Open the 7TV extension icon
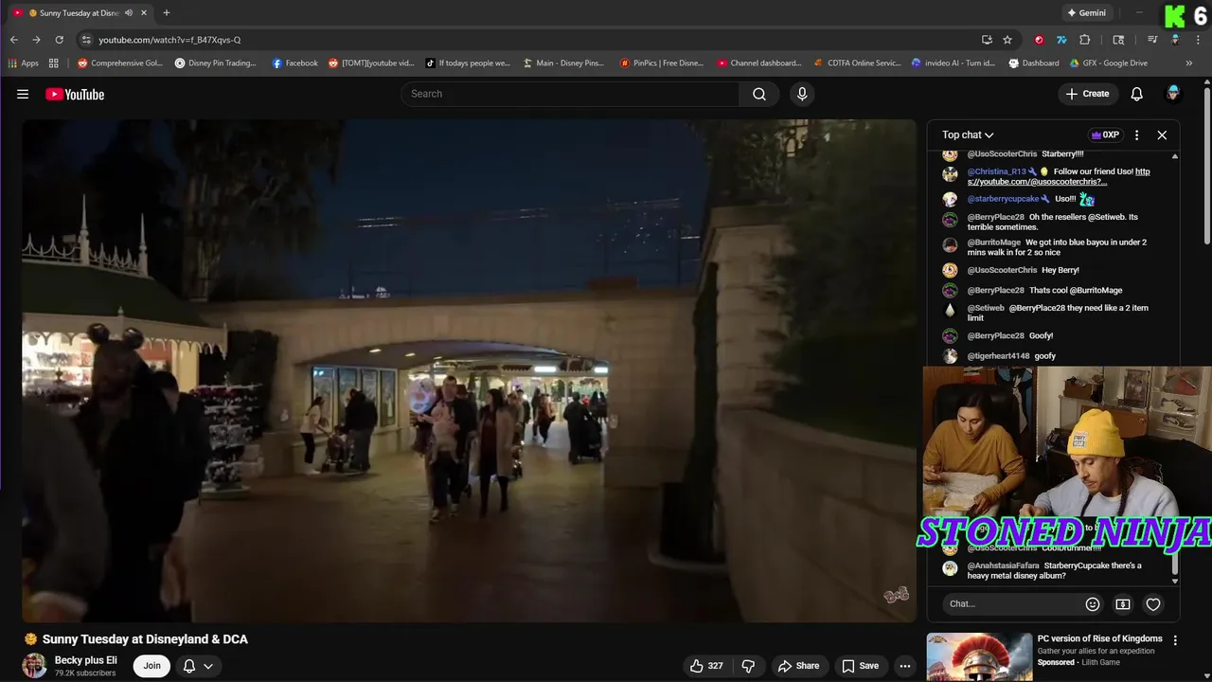 [1061, 40]
